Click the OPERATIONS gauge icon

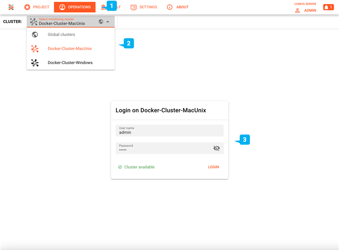[x=63, y=7]
